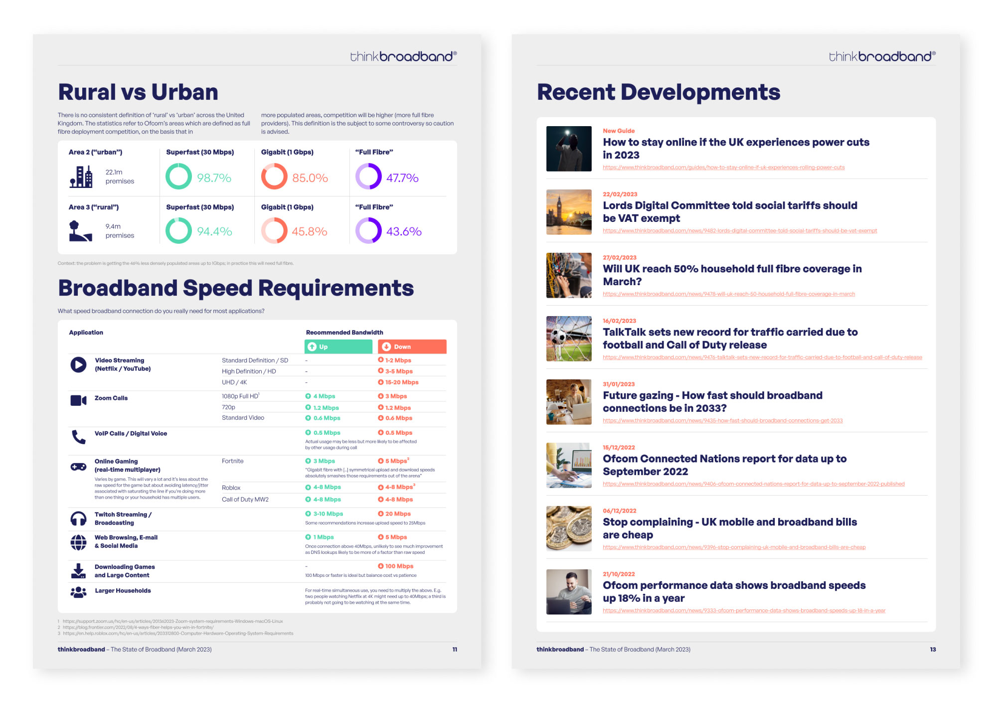997x703 pixels.
Task: Click the 'Call of Duty MW2' row label
Action: tap(245, 500)
